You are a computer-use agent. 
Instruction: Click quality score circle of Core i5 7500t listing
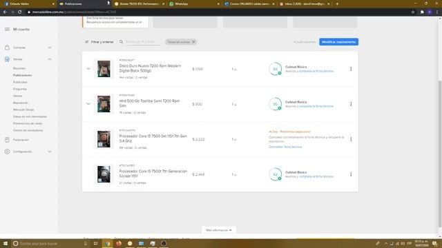pos(275,174)
